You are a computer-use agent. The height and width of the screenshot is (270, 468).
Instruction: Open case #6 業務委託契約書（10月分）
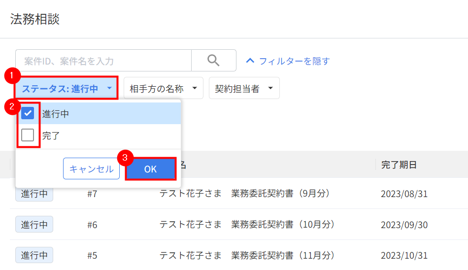(247, 224)
